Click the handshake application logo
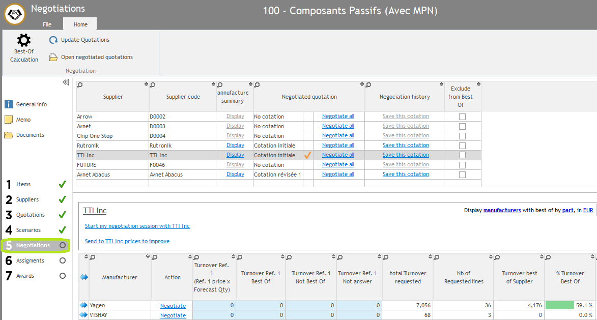 click(x=15, y=15)
